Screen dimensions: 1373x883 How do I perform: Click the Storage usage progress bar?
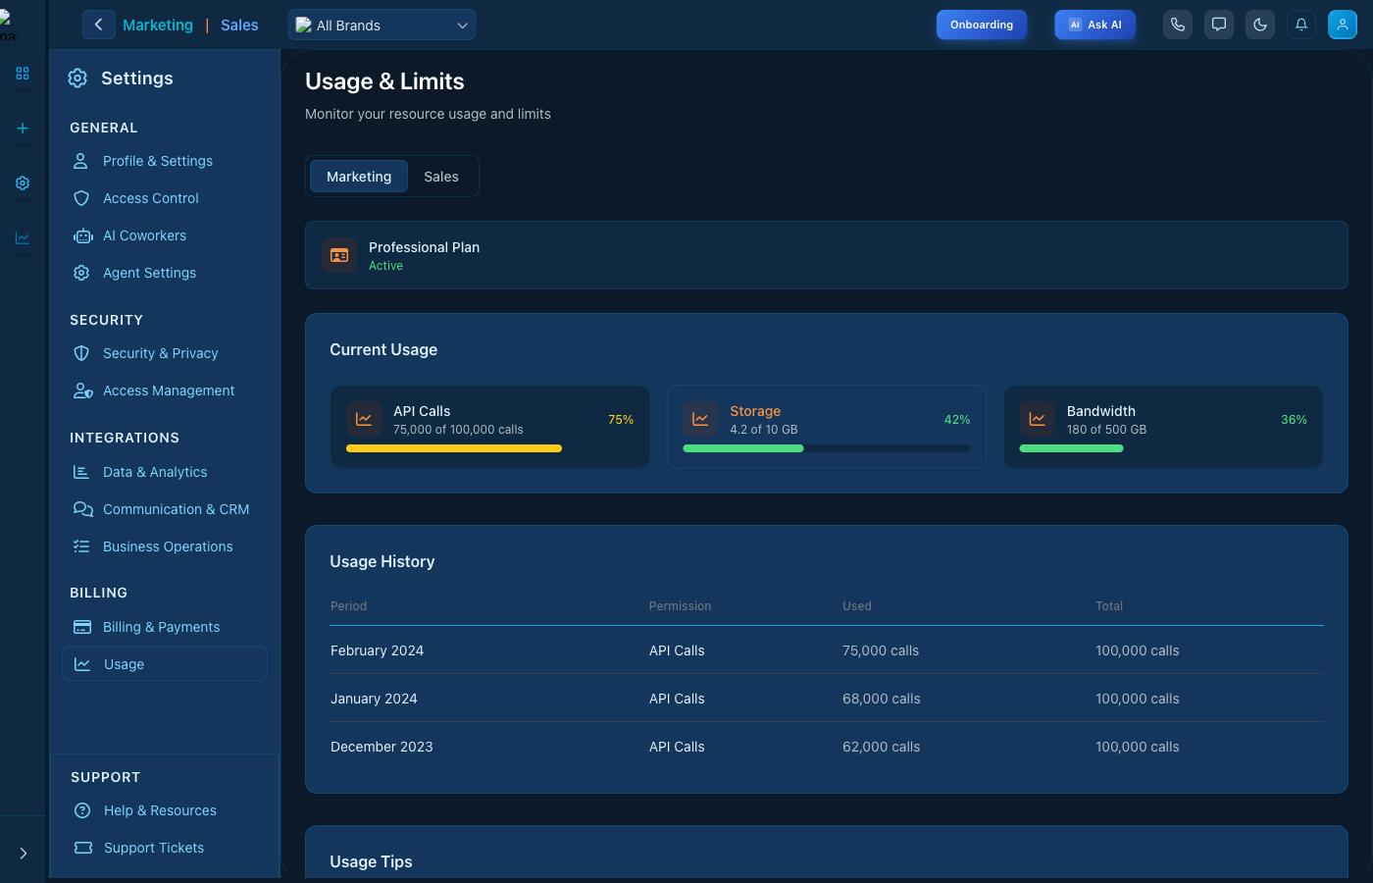pyautogui.click(x=827, y=448)
